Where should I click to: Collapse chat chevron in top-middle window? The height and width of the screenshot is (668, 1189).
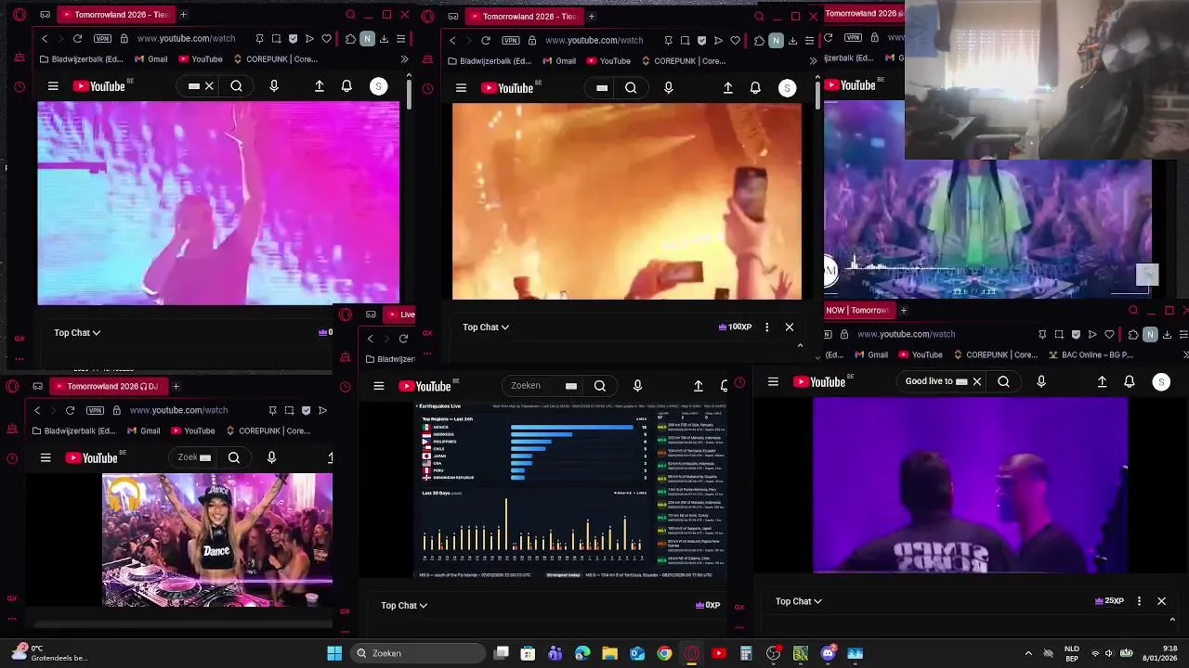[x=800, y=345]
